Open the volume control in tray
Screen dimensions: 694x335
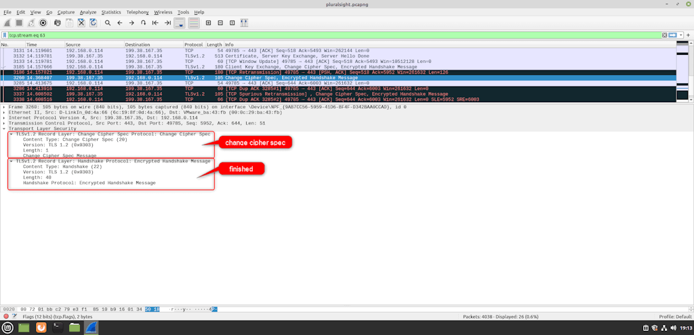(673, 328)
